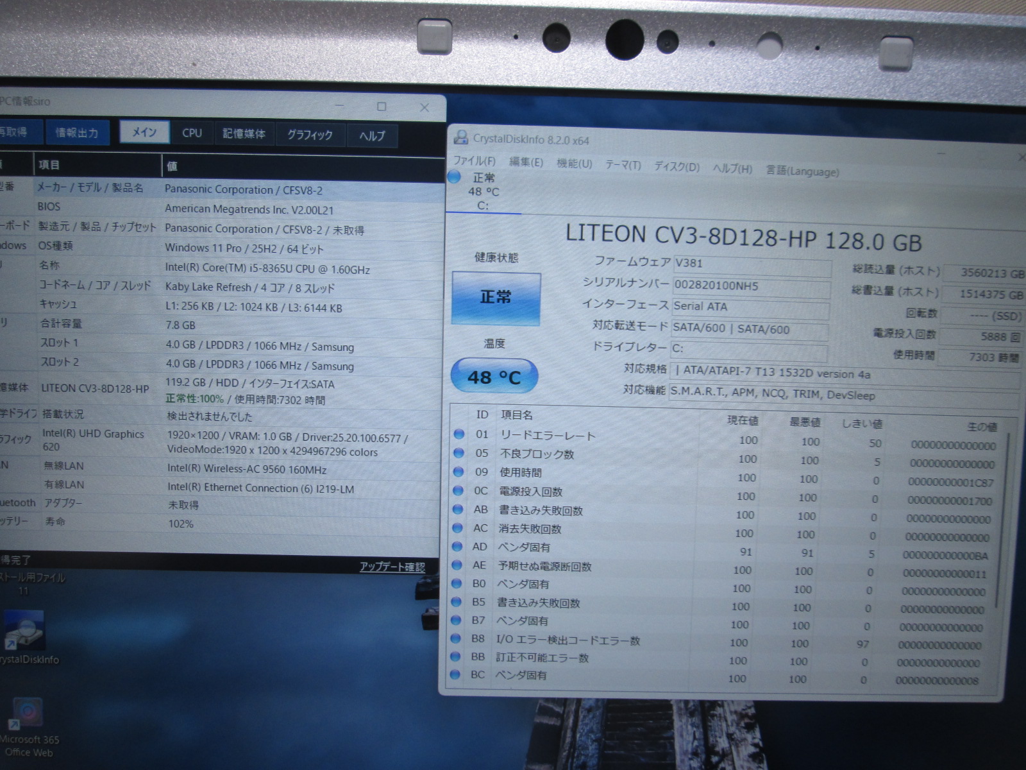Click status circle for ID AC 消去失敗回数
Screen dimensions: 1026x770
[x=458, y=527]
